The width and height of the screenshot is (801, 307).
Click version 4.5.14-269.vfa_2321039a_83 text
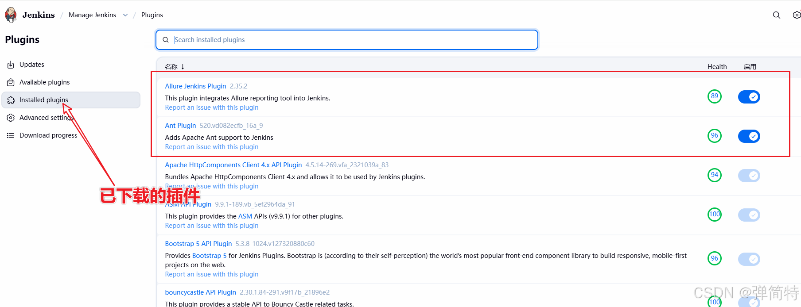tap(347, 165)
